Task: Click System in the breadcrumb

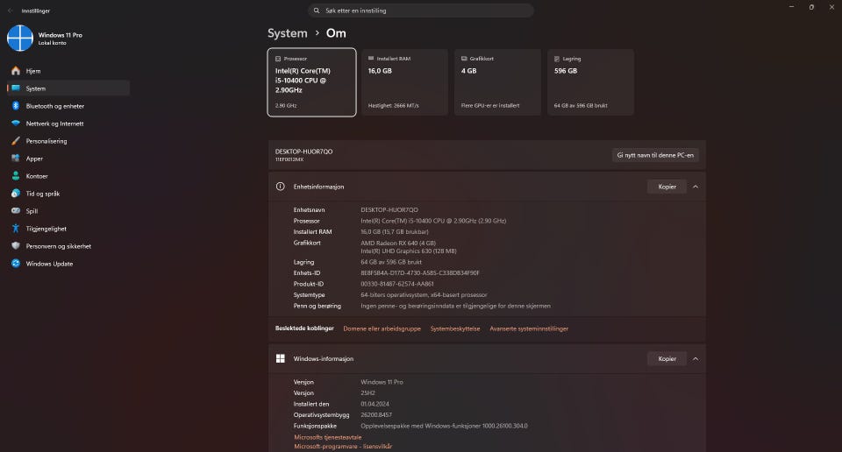Action: (288, 33)
